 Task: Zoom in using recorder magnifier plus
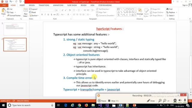click(x=160, y=101)
